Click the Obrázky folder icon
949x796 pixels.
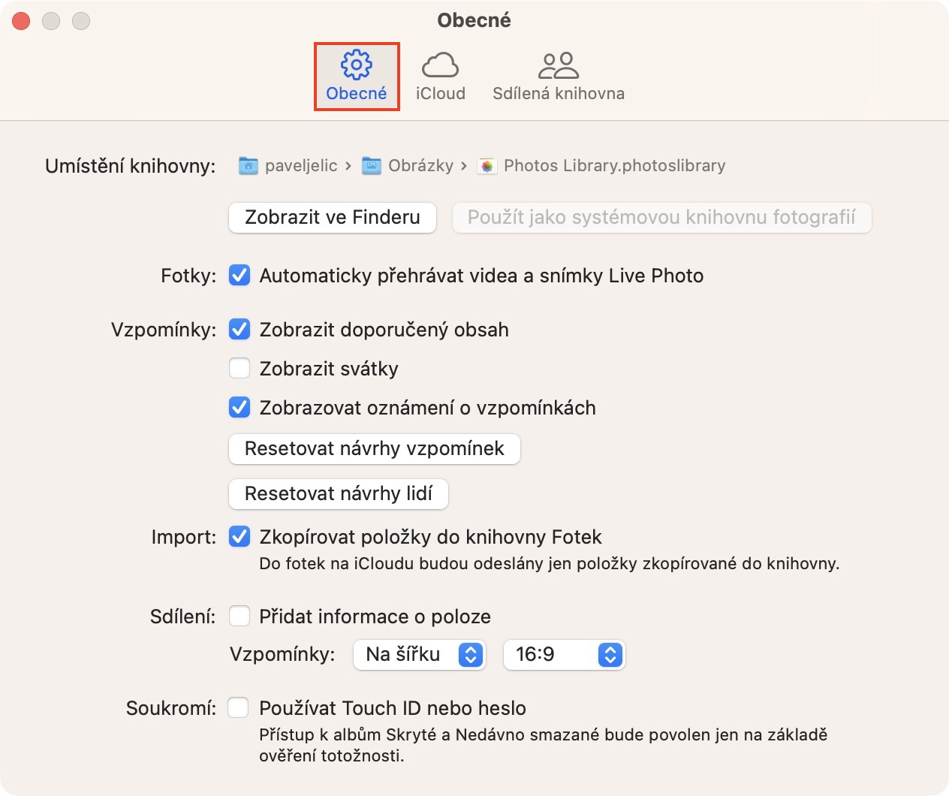coord(372,166)
